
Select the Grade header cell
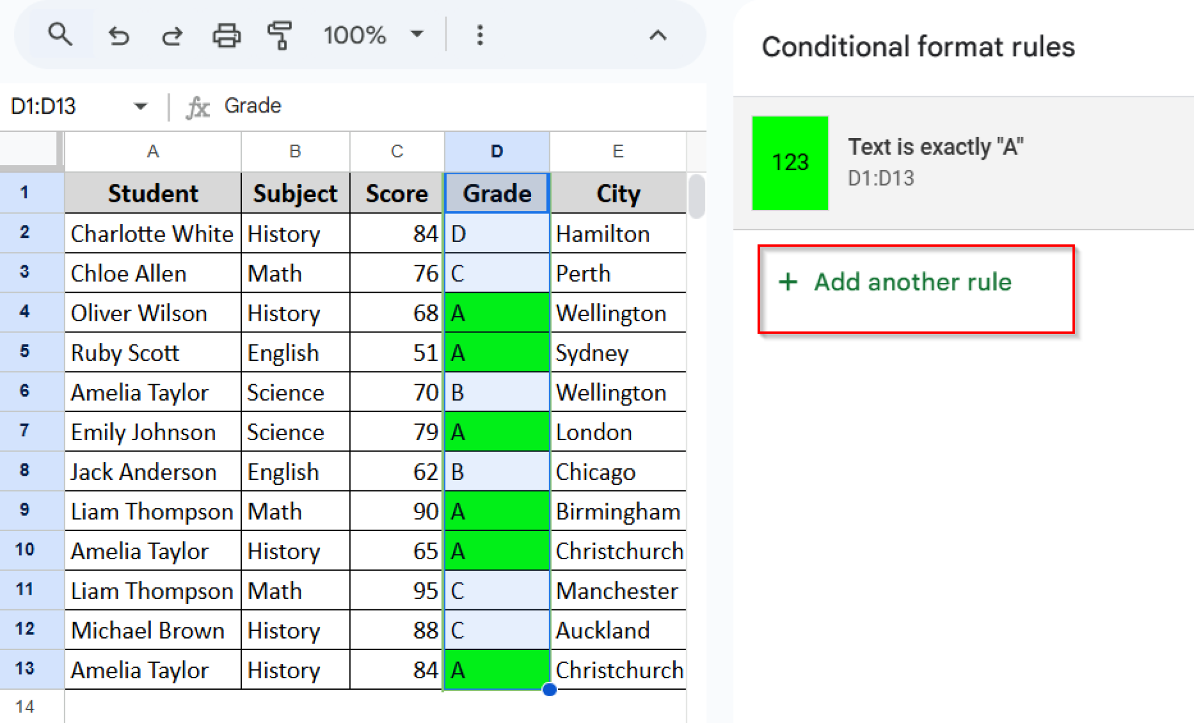point(496,193)
